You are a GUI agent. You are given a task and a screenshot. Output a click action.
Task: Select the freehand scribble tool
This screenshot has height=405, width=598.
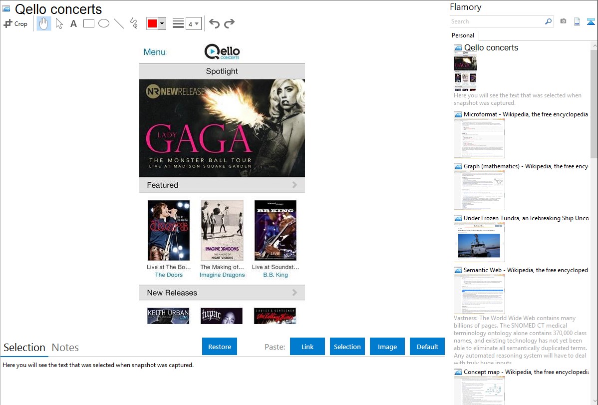[x=134, y=23]
